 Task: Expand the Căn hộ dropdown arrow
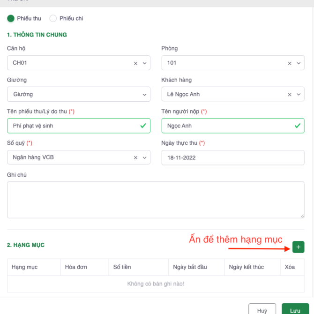click(x=144, y=63)
